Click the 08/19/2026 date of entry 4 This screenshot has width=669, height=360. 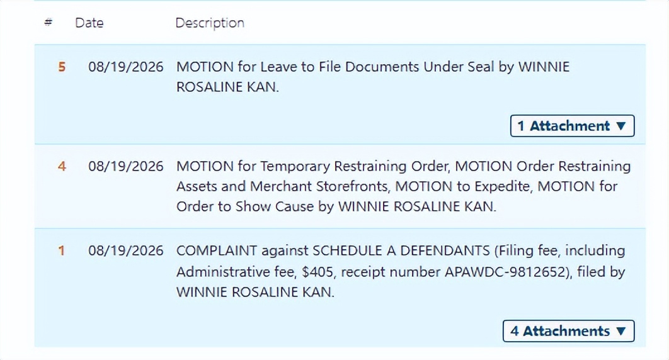click(x=126, y=166)
